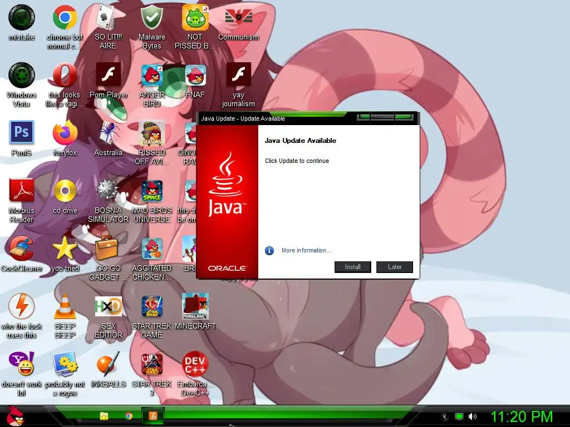This screenshot has width=570, height=427.
Task: Open the 'ANGER BIRD' game icon
Action: pos(151,75)
